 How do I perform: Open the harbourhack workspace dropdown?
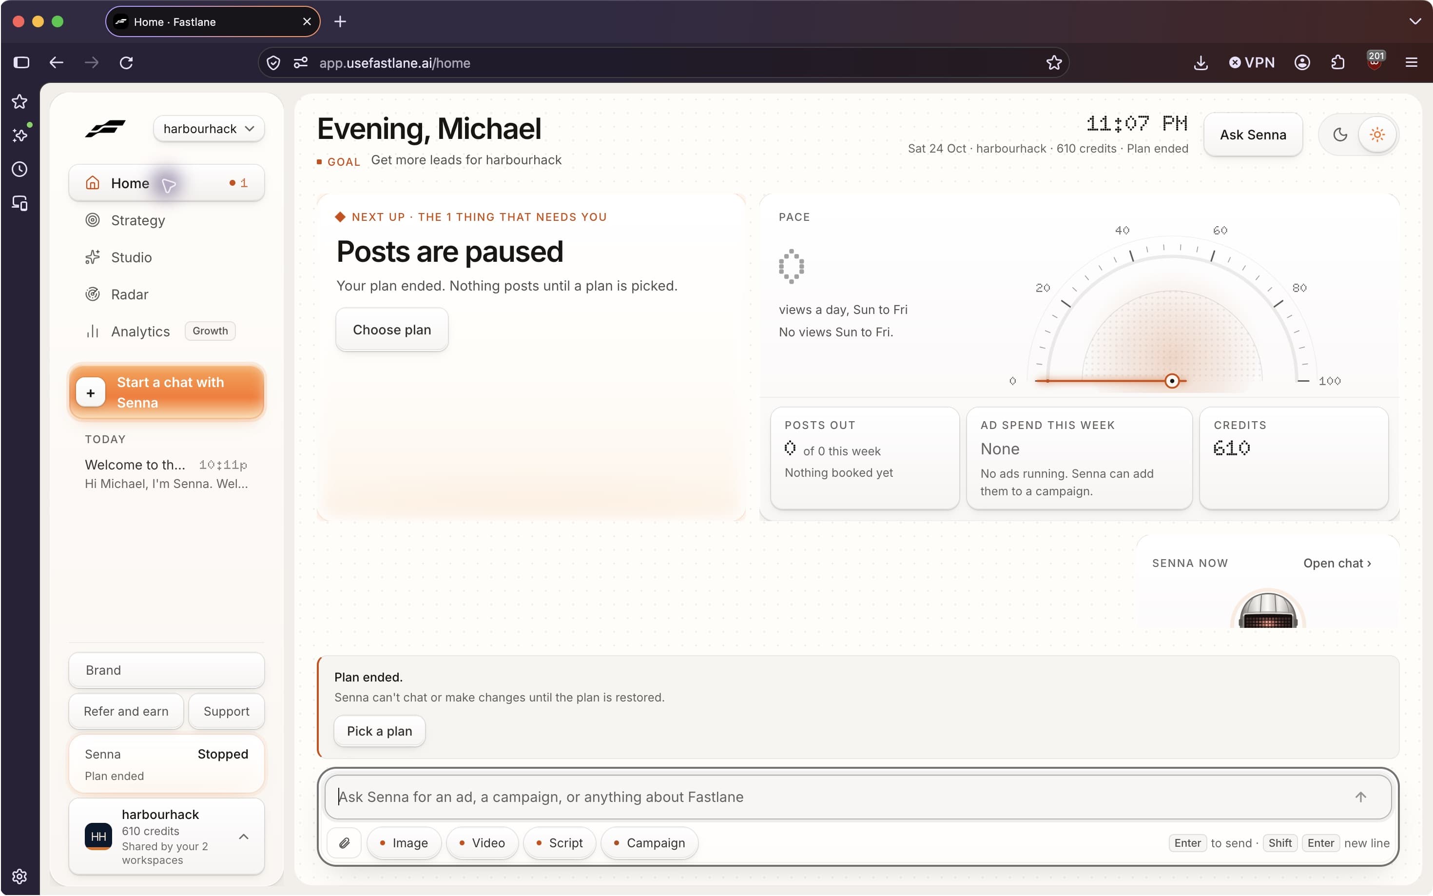(209, 129)
